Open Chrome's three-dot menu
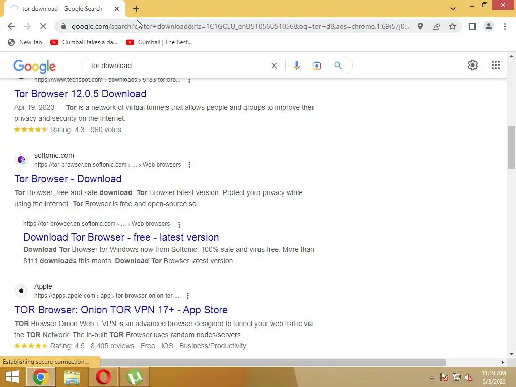The width and height of the screenshot is (516, 387). 505,26
